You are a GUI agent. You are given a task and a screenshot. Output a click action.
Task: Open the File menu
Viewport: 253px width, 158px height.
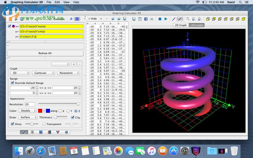click(49, 2)
